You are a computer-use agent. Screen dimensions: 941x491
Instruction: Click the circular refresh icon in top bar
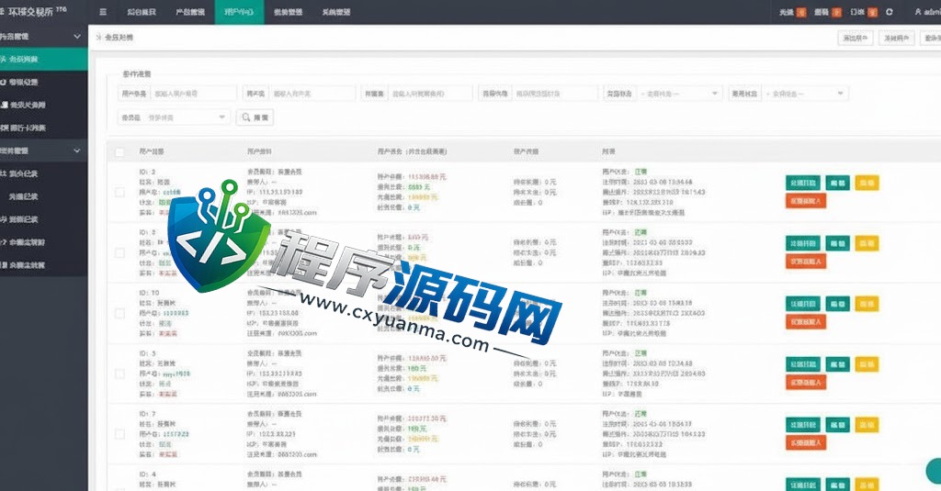(x=890, y=12)
